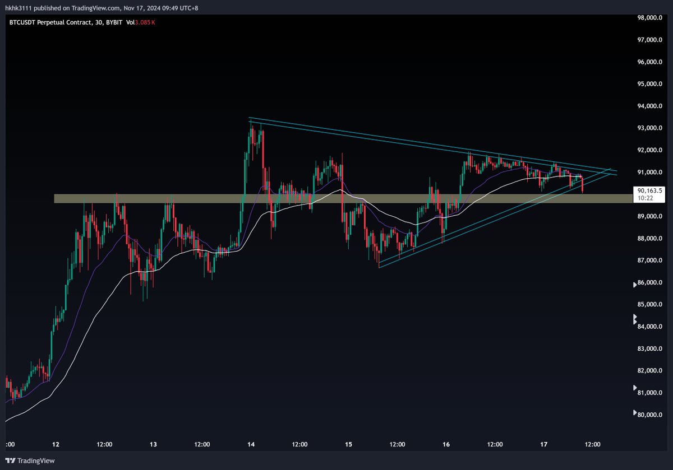Select day 14 on the time axis
Viewport: 673px width, 470px height.
(x=251, y=445)
